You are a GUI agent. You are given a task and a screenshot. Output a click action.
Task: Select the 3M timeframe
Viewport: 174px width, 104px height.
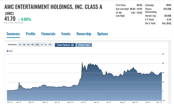tap(28, 45)
